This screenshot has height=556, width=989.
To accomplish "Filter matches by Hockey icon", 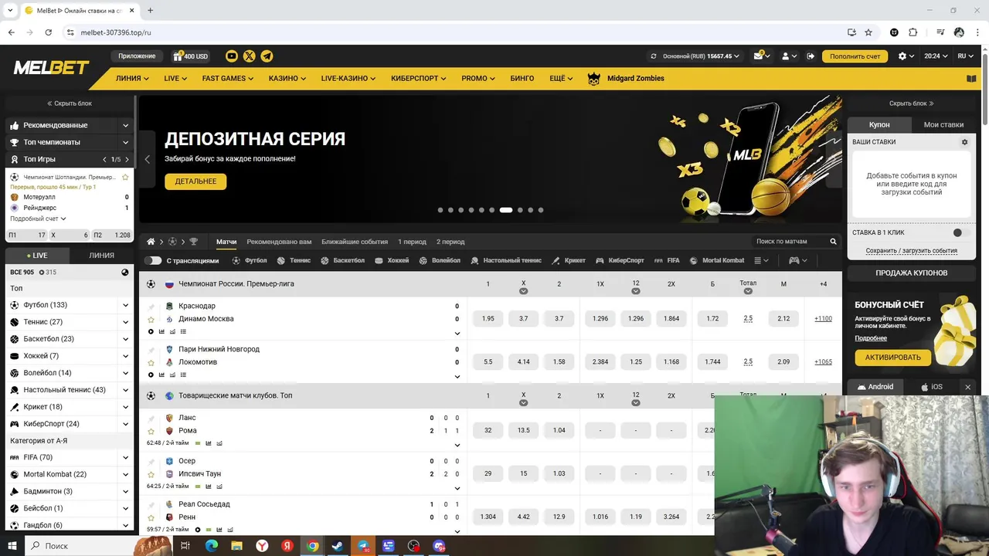I will (379, 261).
